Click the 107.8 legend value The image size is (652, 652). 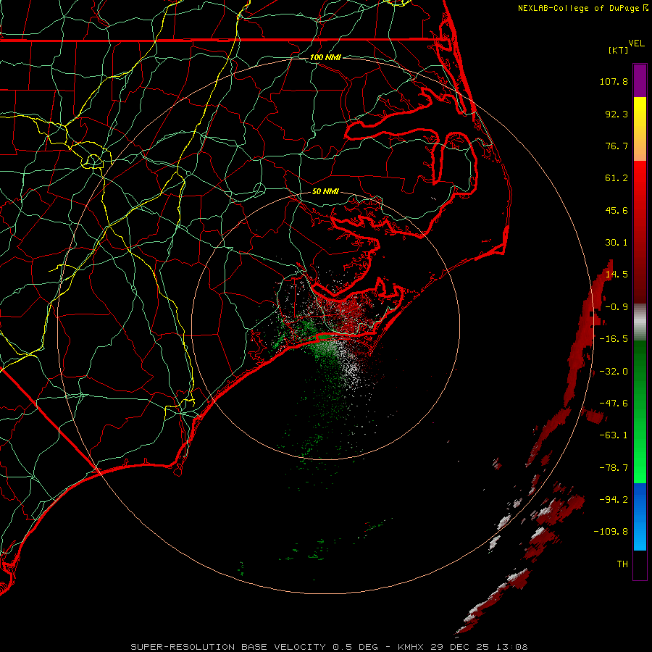614,81
